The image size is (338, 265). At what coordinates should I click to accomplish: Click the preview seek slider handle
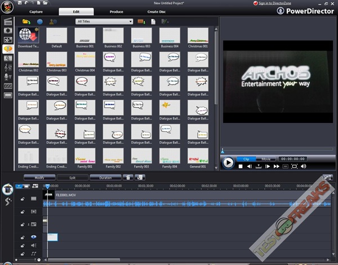223,151
